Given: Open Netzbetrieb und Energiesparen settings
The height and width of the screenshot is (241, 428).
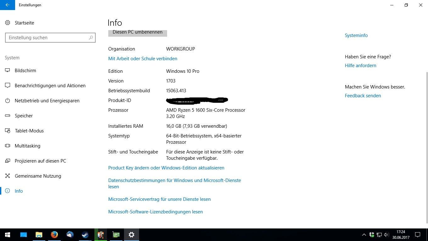Looking at the screenshot, I should (42, 101).
